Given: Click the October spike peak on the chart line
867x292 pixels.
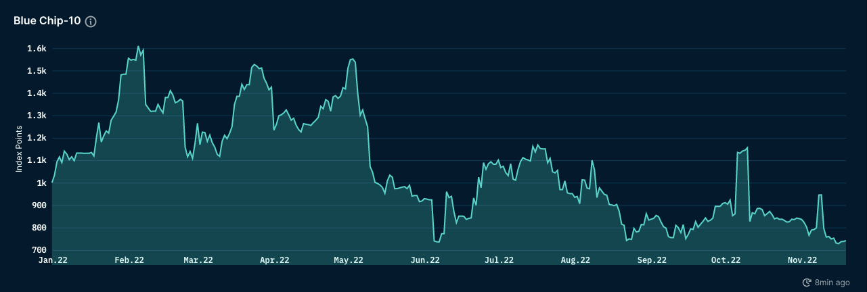Looking at the screenshot, I should tap(747, 147).
